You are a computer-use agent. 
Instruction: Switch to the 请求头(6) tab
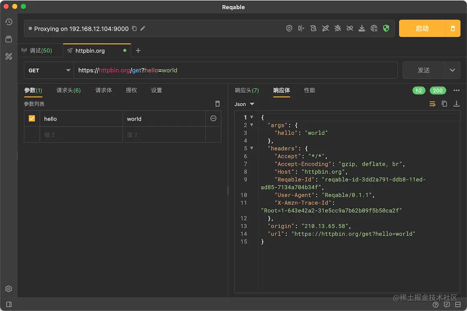pyautogui.click(x=68, y=90)
